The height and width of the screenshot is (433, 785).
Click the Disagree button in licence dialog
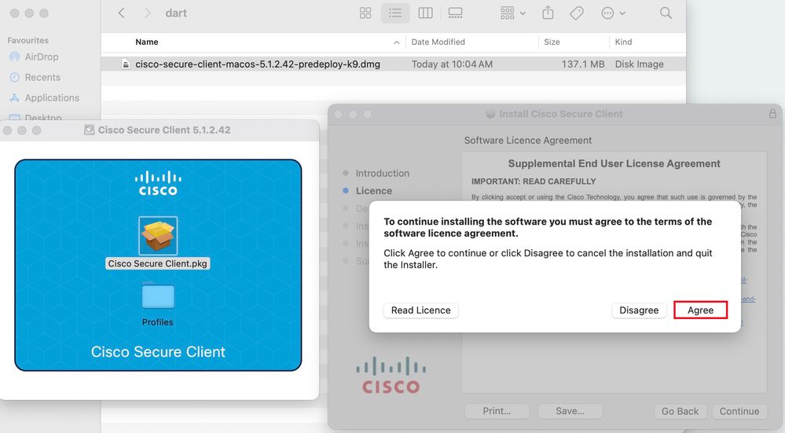click(639, 310)
